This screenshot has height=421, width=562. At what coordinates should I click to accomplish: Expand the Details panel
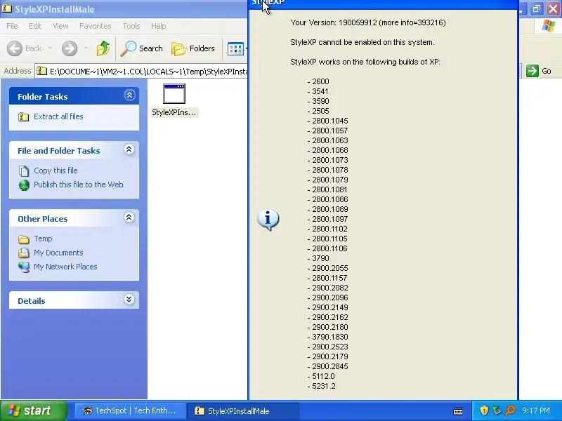click(129, 300)
